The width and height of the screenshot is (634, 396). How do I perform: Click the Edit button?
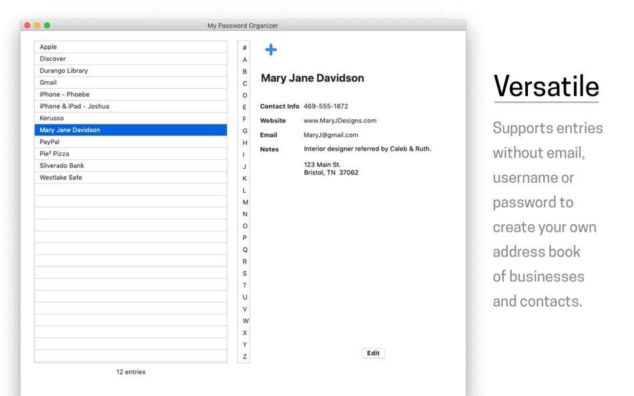tap(373, 353)
